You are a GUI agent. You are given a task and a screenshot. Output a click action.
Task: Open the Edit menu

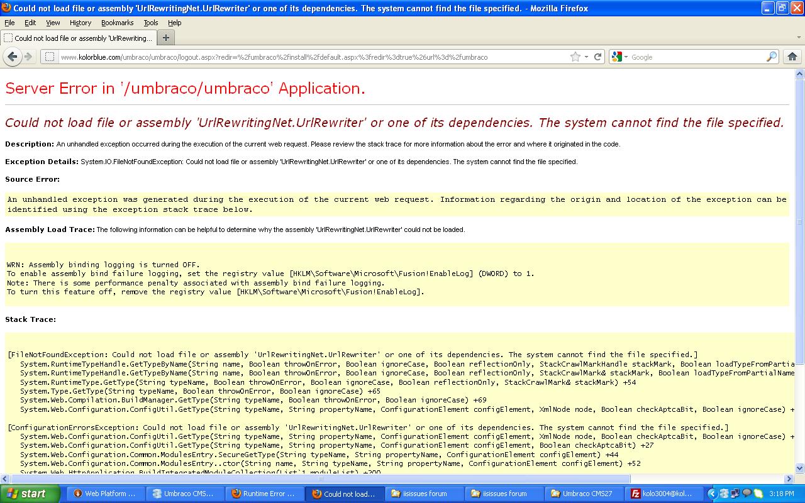point(30,23)
